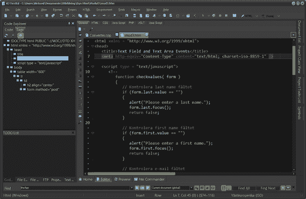The height and width of the screenshot is (199, 306).
Task: Click the Cut scissors icon
Action: pyautogui.click(x=73, y=16)
